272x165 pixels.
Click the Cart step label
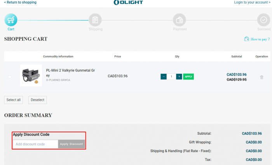tap(11, 29)
